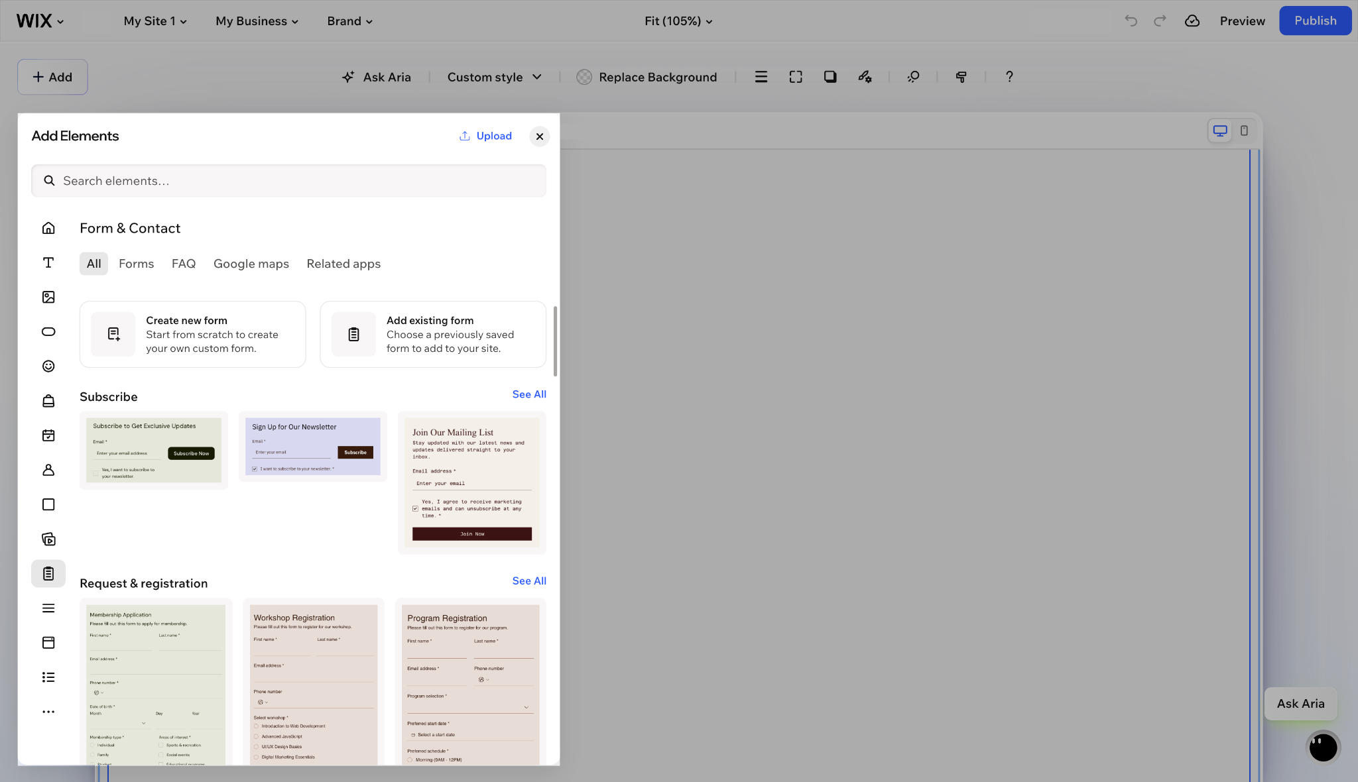Viewport: 1358px width, 782px height.
Task: Select the Join Our Mailing List form thumbnail
Action: coord(472,482)
